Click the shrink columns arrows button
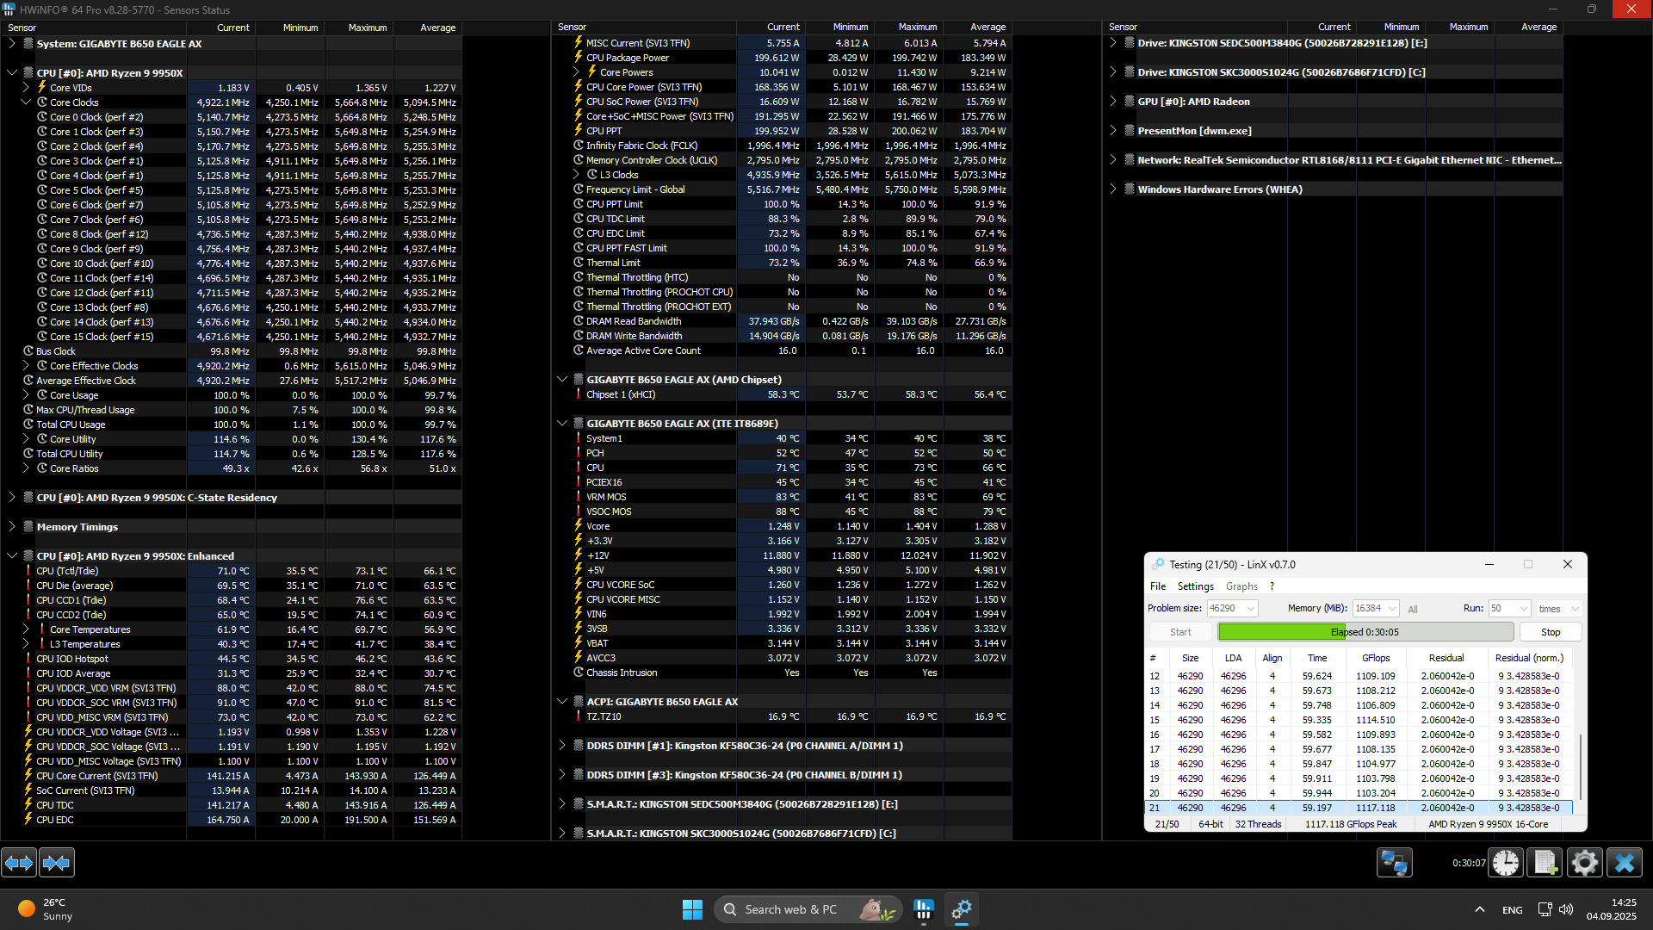This screenshot has width=1653, height=930. coord(57,862)
